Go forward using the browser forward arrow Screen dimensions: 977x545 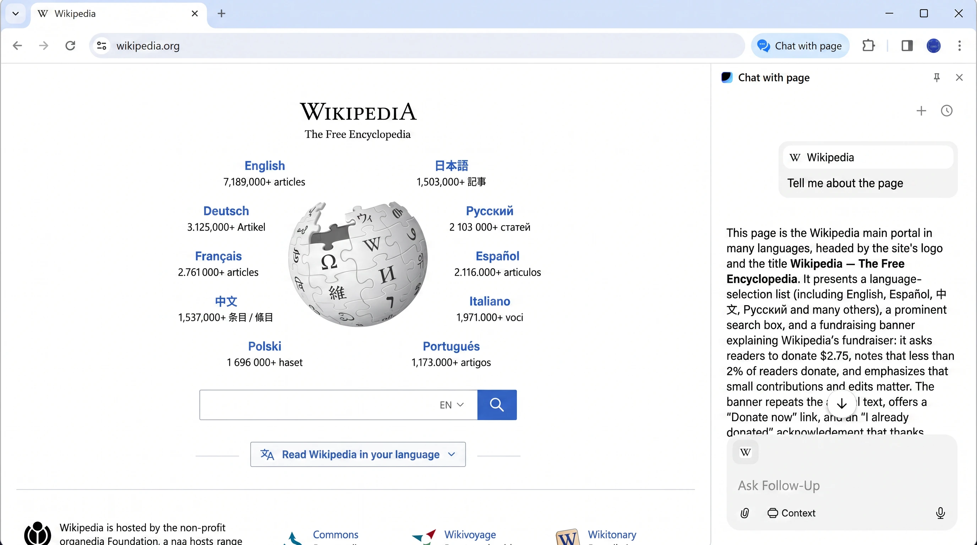[x=44, y=46]
